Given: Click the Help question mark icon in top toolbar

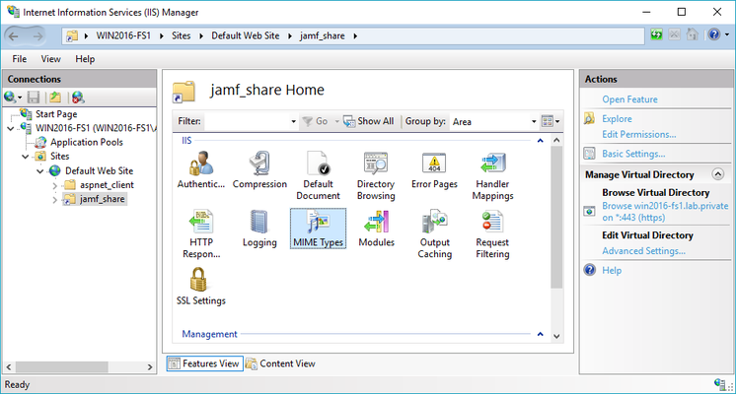Looking at the screenshot, I should pos(714,34).
